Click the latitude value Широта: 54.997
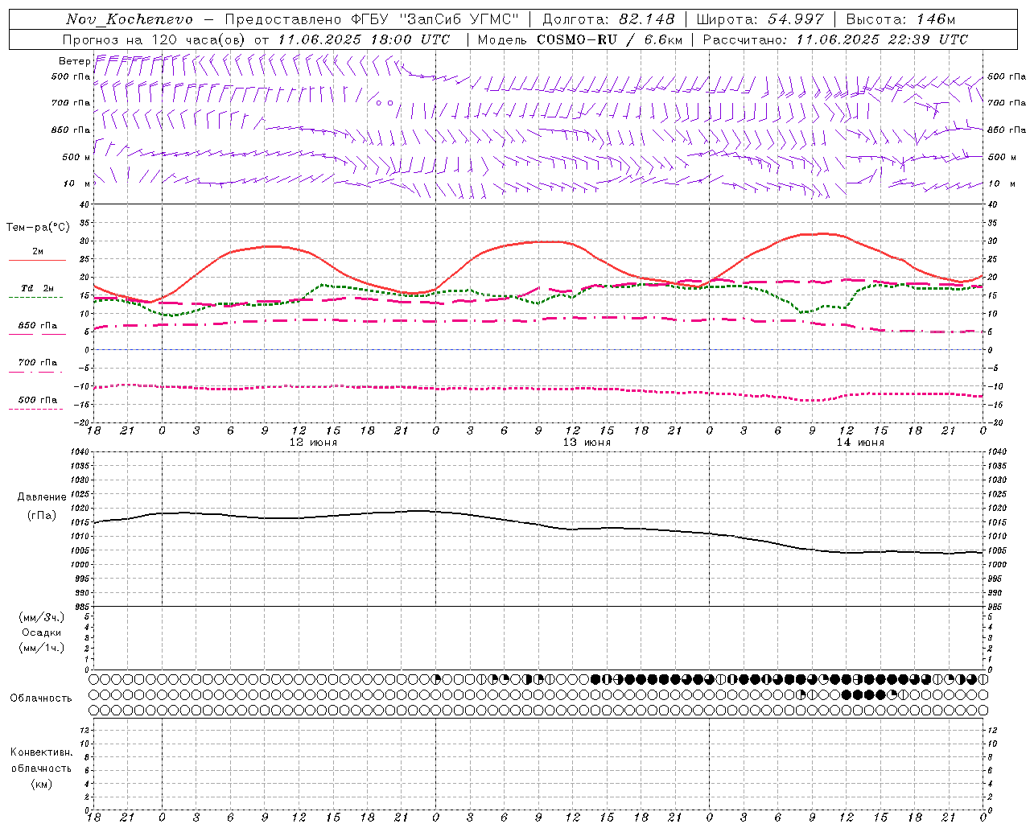The image size is (1030, 824). pos(760,19)
